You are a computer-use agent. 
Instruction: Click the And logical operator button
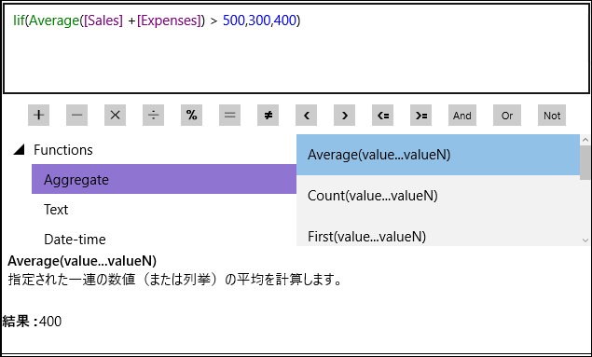[462, 115]
